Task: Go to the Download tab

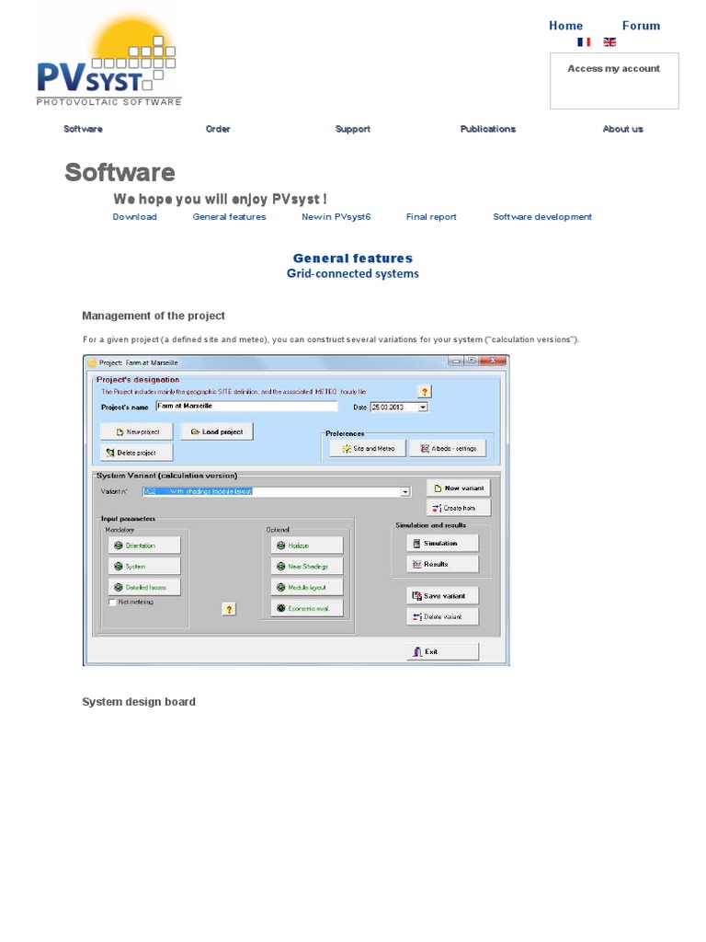Action: [x=134, y=217]
